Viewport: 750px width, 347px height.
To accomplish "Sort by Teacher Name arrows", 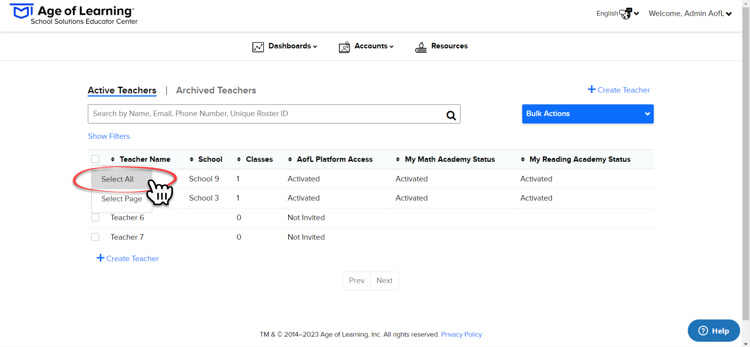I will click(x=112, y=159).
